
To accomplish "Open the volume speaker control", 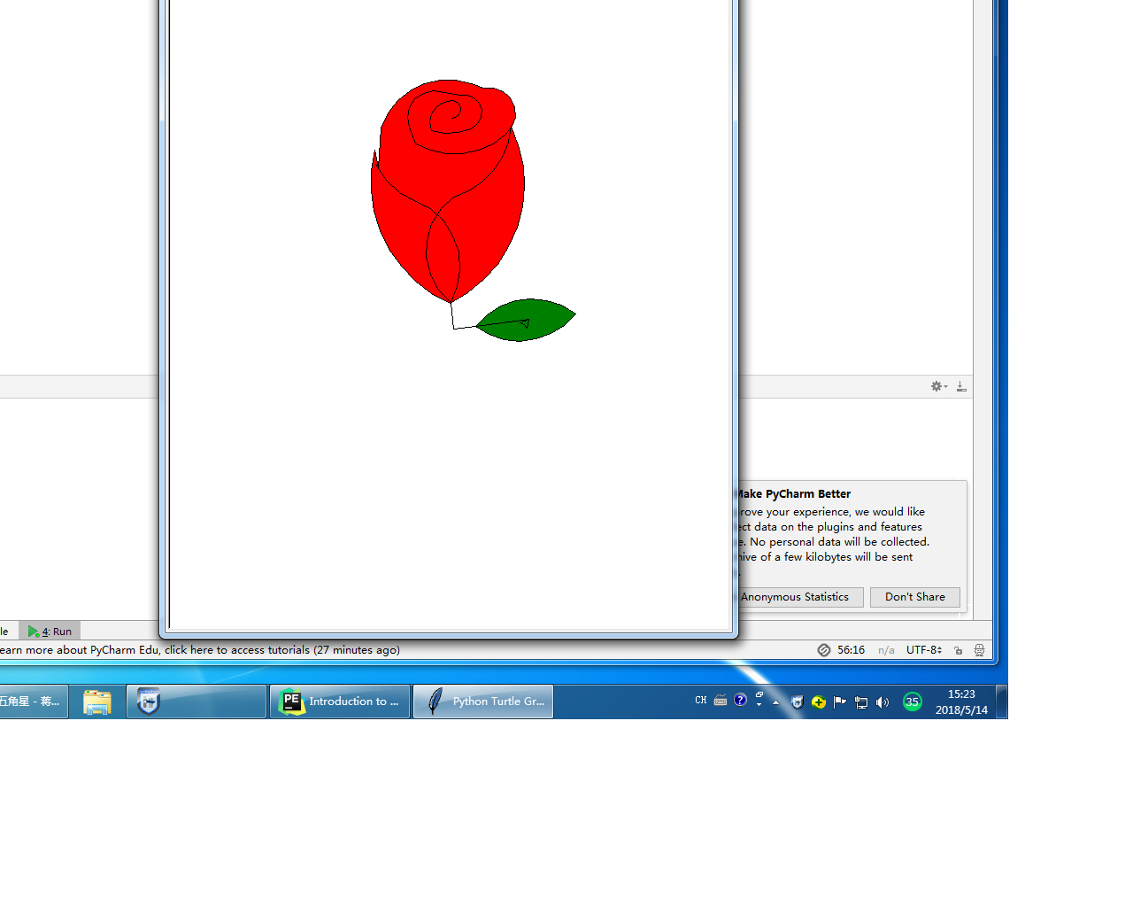I will [x=883, y=702].
